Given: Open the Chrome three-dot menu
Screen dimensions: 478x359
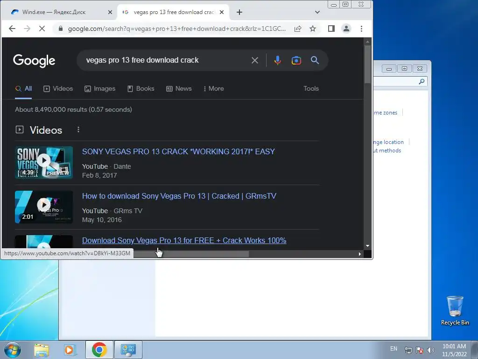Looking at the screenshot, I should coord(362,29).
